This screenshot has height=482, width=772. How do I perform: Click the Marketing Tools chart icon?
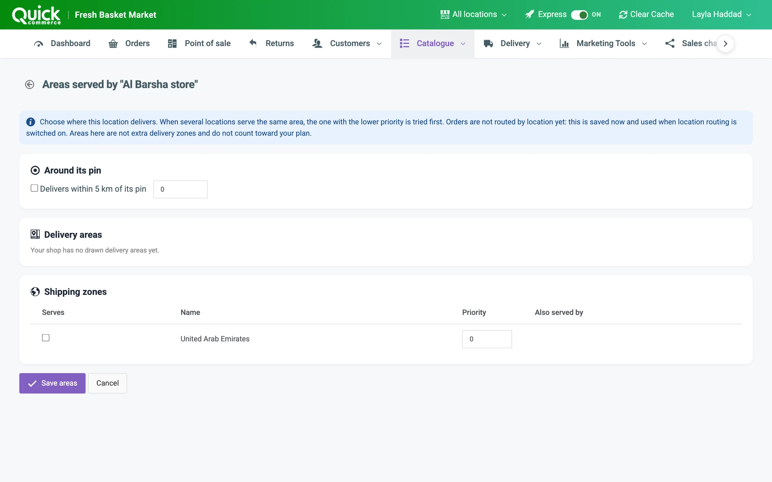pos(564,43)
